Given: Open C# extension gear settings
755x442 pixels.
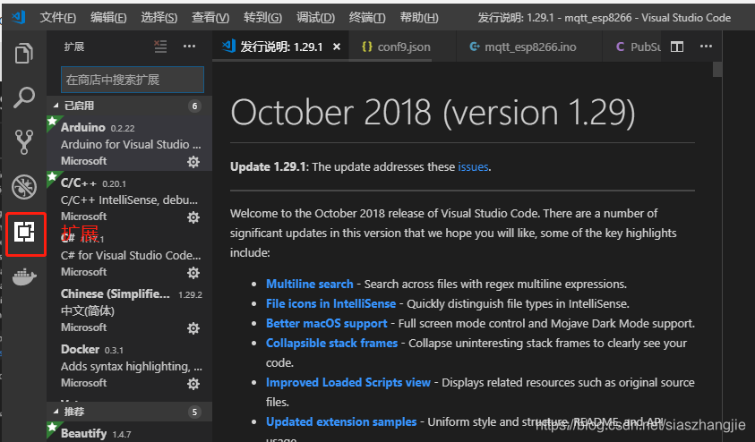Looking at the screenshot, I should click(193, 273).
